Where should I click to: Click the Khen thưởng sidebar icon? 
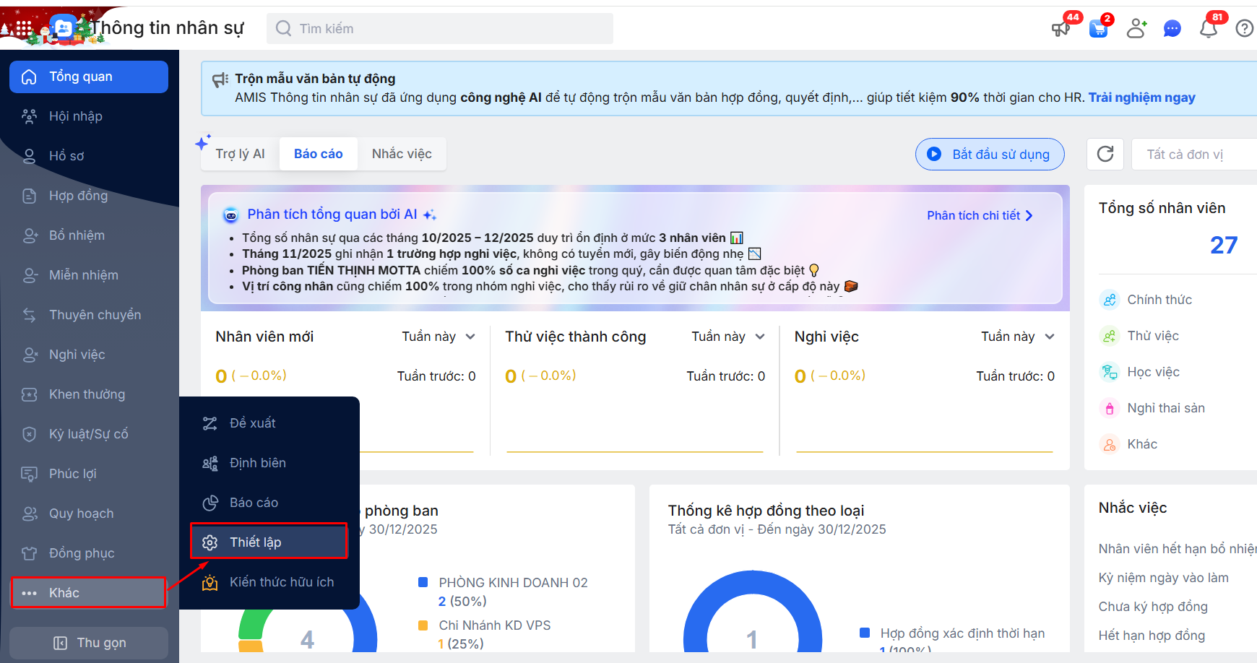30,394
